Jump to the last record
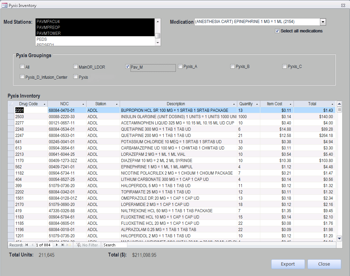Screen dimensions: 350x276 point(63,245)
